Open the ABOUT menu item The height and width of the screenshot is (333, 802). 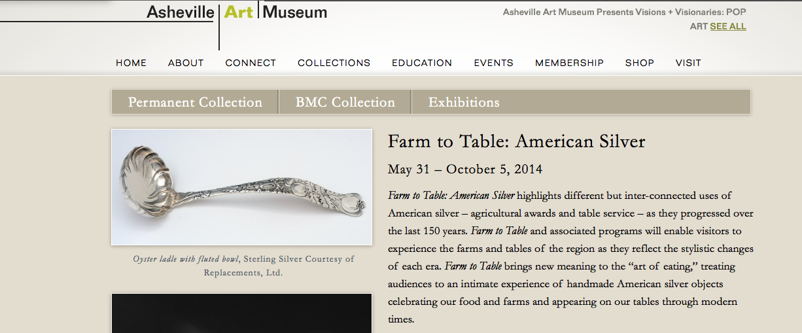[186, 63]
